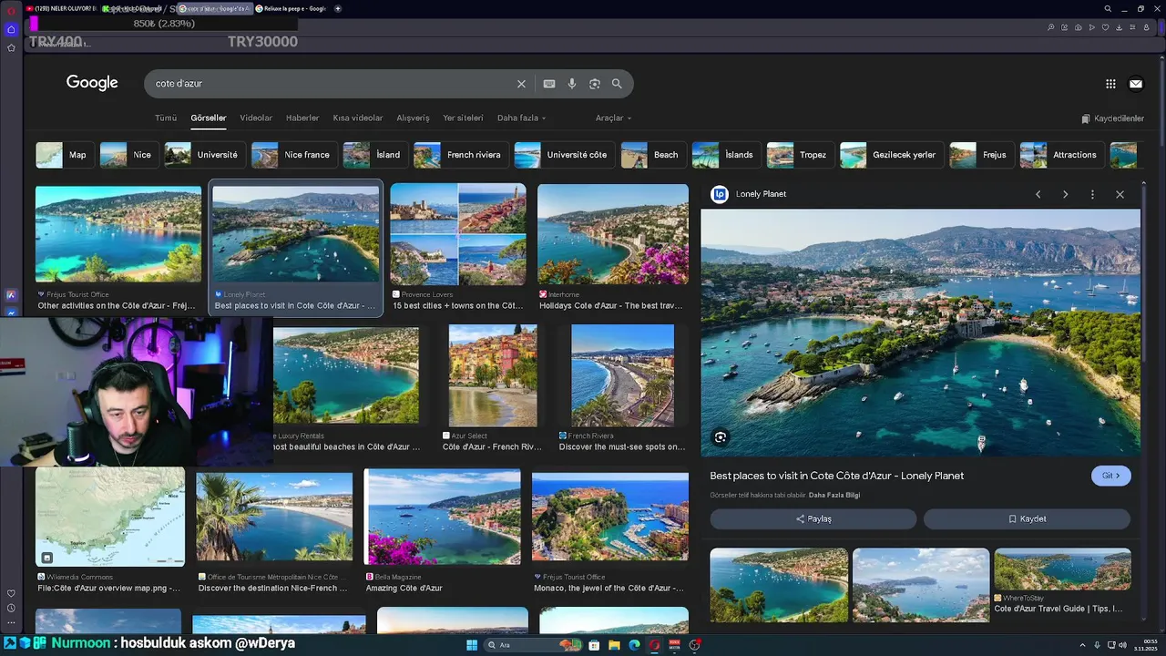The width and height of the screenshot is (1166, 656).
Task: Open more options in preview panel
Action: pos(1092,194)
